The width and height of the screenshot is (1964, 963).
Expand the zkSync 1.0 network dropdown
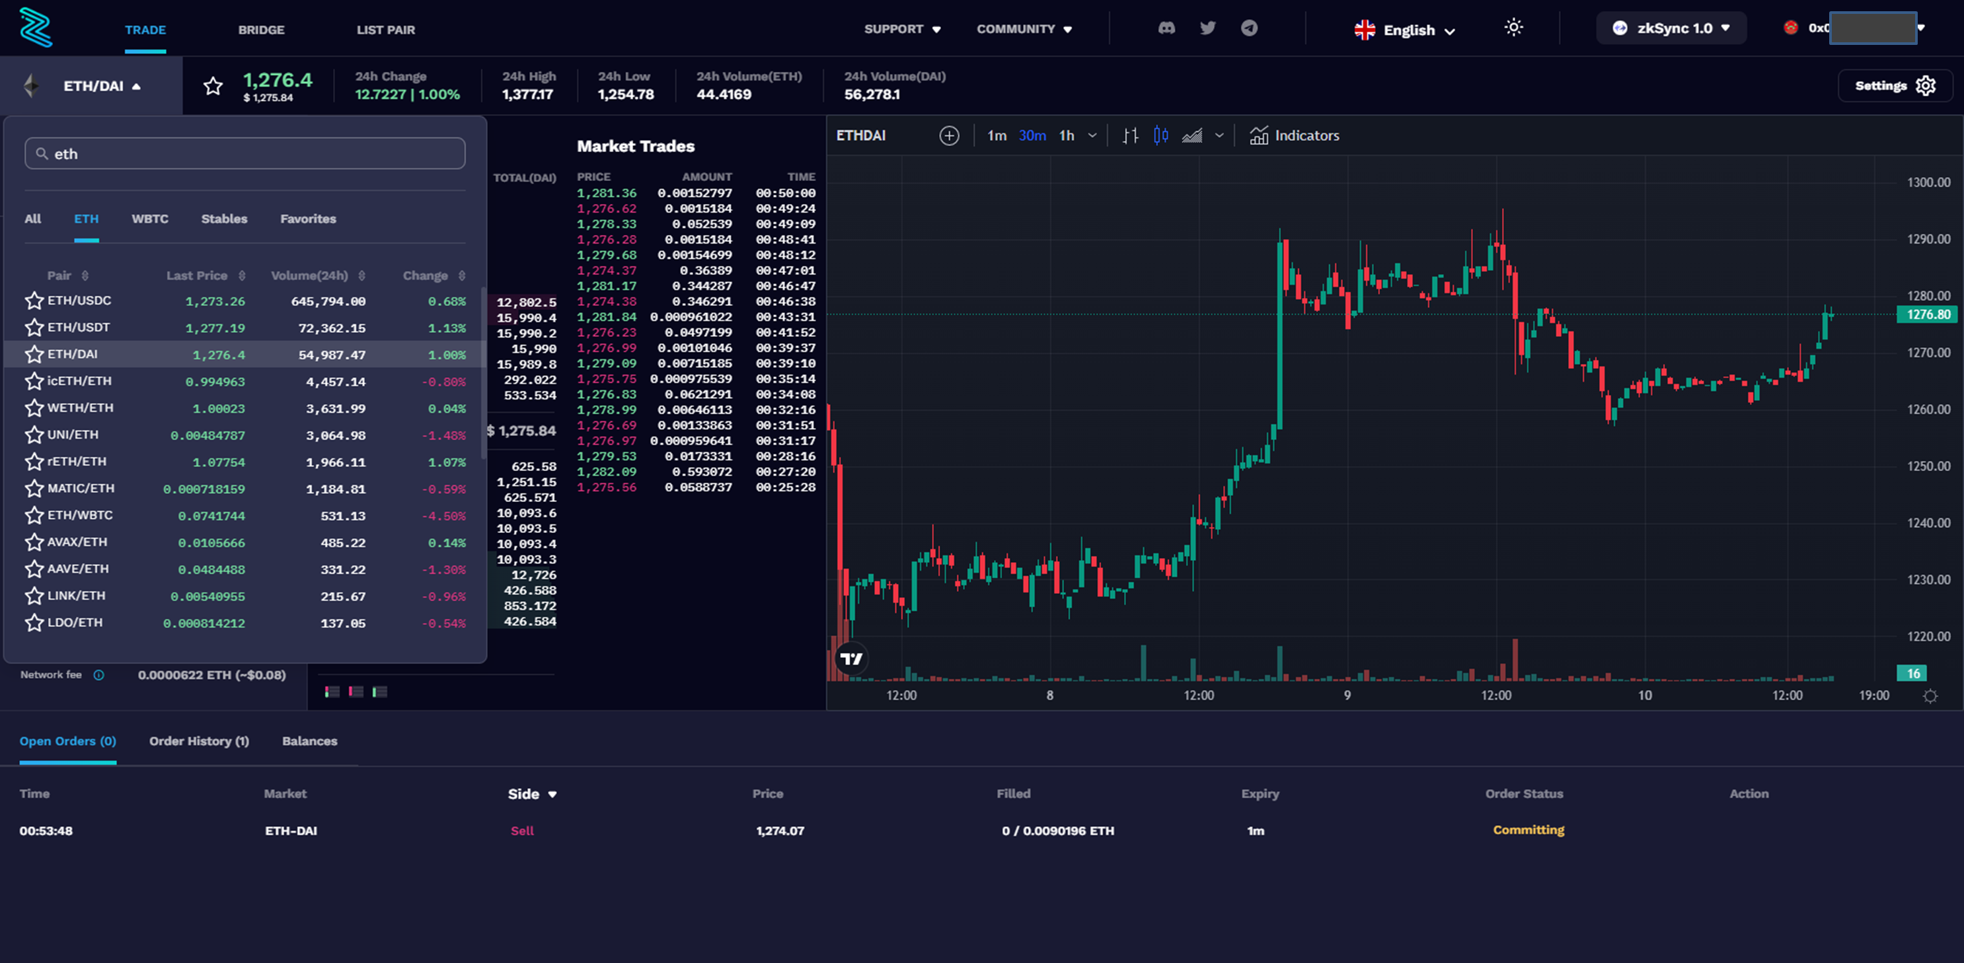1671,28
